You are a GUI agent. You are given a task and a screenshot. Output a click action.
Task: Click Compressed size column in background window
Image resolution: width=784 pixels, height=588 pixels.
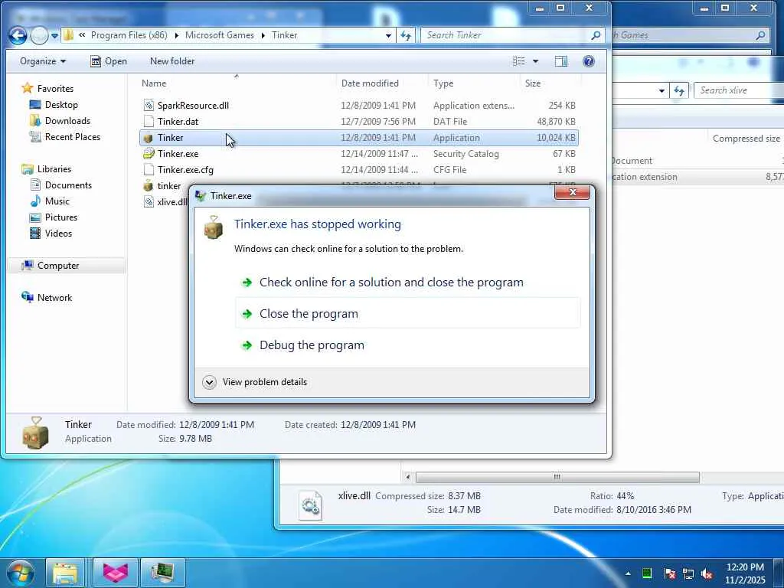[x=746, y=139]
